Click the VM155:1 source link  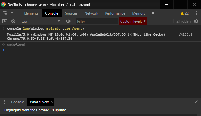pos(185,34)
